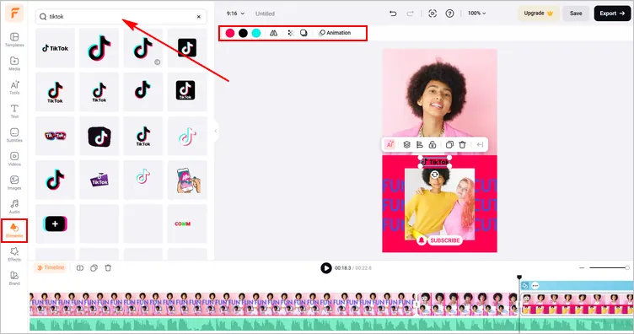Screen dimensions: 634x334
Task: Zoom out the timeline with minus
Action: (x=582, y=267)
